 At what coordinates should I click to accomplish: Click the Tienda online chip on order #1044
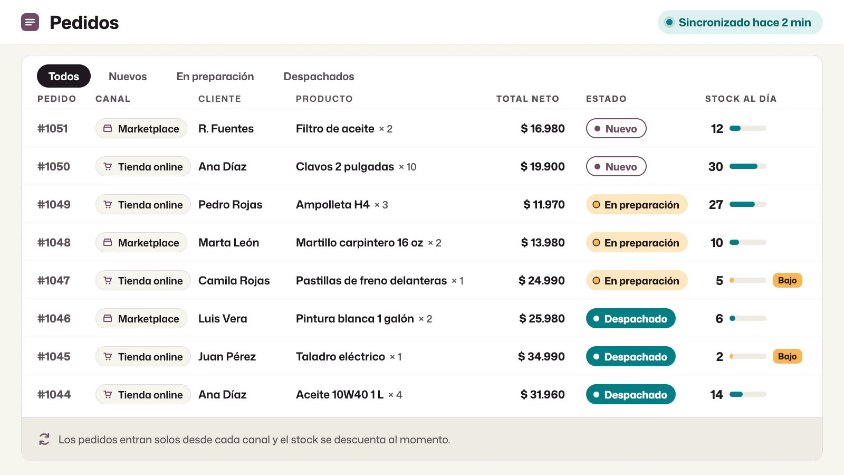point(143,394)
